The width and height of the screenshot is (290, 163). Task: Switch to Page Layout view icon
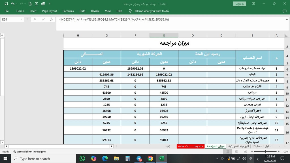point(236,152)
